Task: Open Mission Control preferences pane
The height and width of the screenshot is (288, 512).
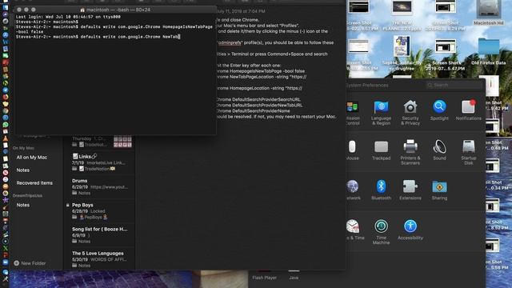Action: (353, 113)
